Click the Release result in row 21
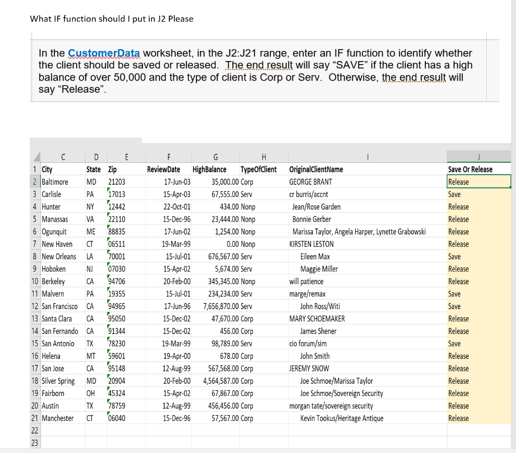Viewport: 516px width, 453px height. (479, 418)
